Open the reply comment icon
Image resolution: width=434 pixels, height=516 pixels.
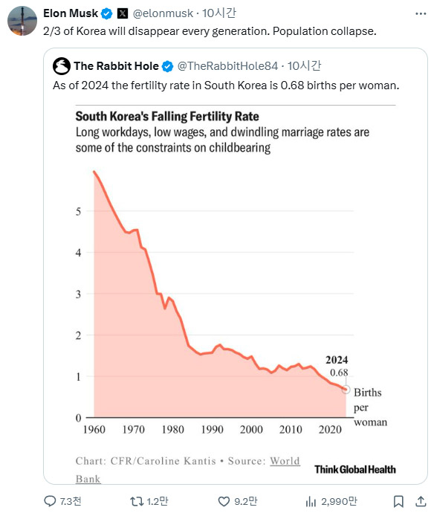[50, 501]
